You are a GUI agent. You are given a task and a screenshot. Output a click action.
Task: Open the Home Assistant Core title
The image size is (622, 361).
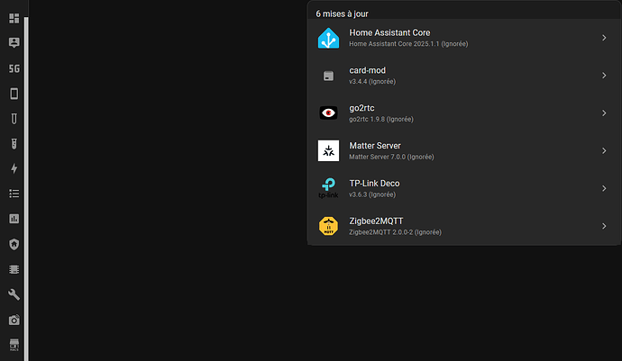(389, 32)
